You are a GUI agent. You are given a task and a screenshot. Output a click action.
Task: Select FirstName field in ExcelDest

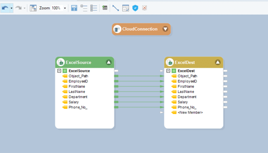point(186,87)
